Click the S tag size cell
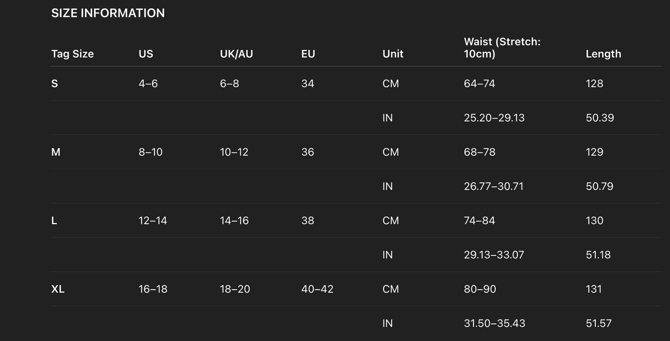670x341 pixels. point(55,83)
